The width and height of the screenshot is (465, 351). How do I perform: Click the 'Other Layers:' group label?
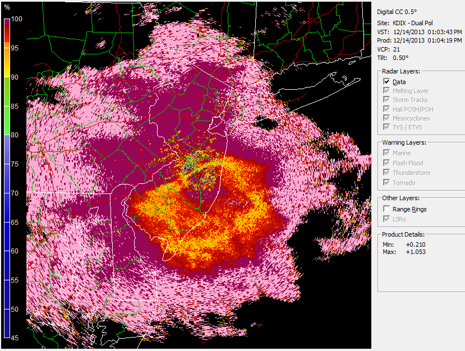click(x=400, y=198)
